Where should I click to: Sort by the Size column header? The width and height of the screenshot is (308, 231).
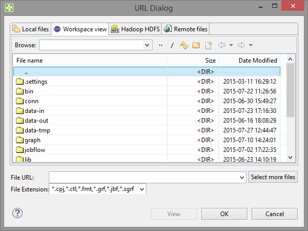coord(193,61)
